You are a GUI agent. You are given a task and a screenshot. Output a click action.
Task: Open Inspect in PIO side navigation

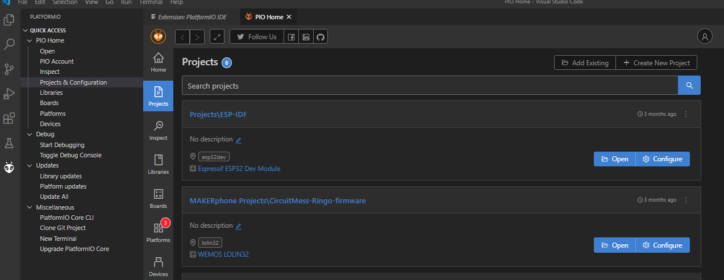[158, 131]
